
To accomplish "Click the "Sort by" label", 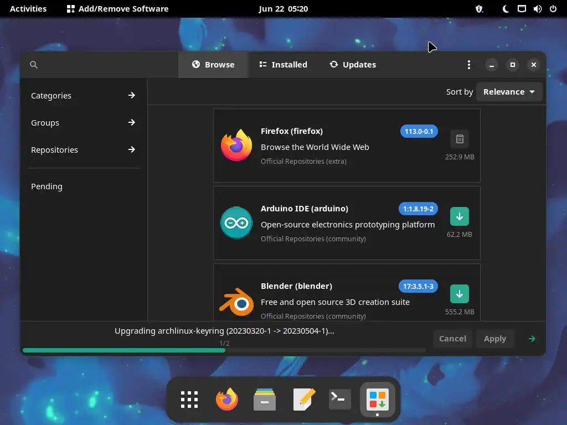I will tap(459, 92).
